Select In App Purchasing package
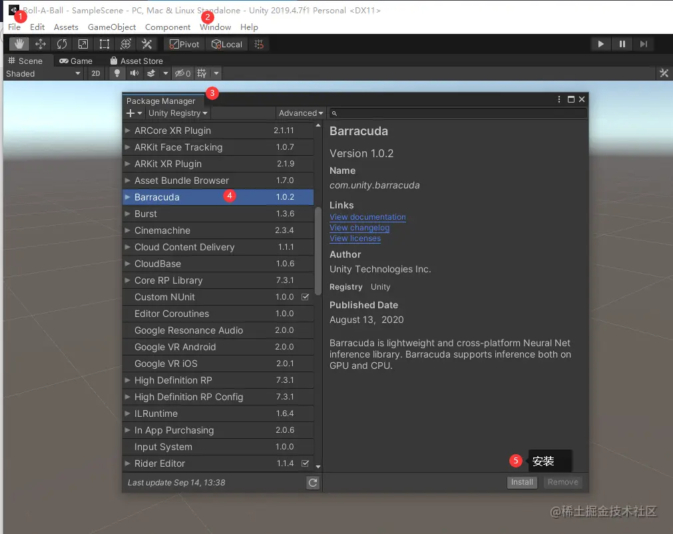Image resolution: width=673 pixels, height=534 pixels. point(218,430)
